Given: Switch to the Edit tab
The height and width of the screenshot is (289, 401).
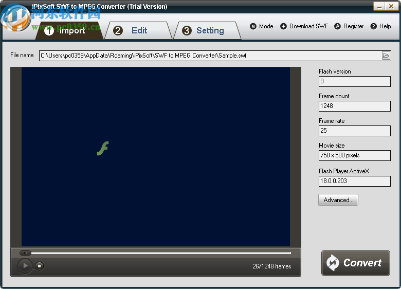Looking at the screenshot, I should pyautogui.click(x=138, y=31).
